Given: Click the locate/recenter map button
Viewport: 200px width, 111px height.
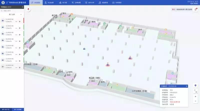Looking at the screenshot, I should point(195,85).
